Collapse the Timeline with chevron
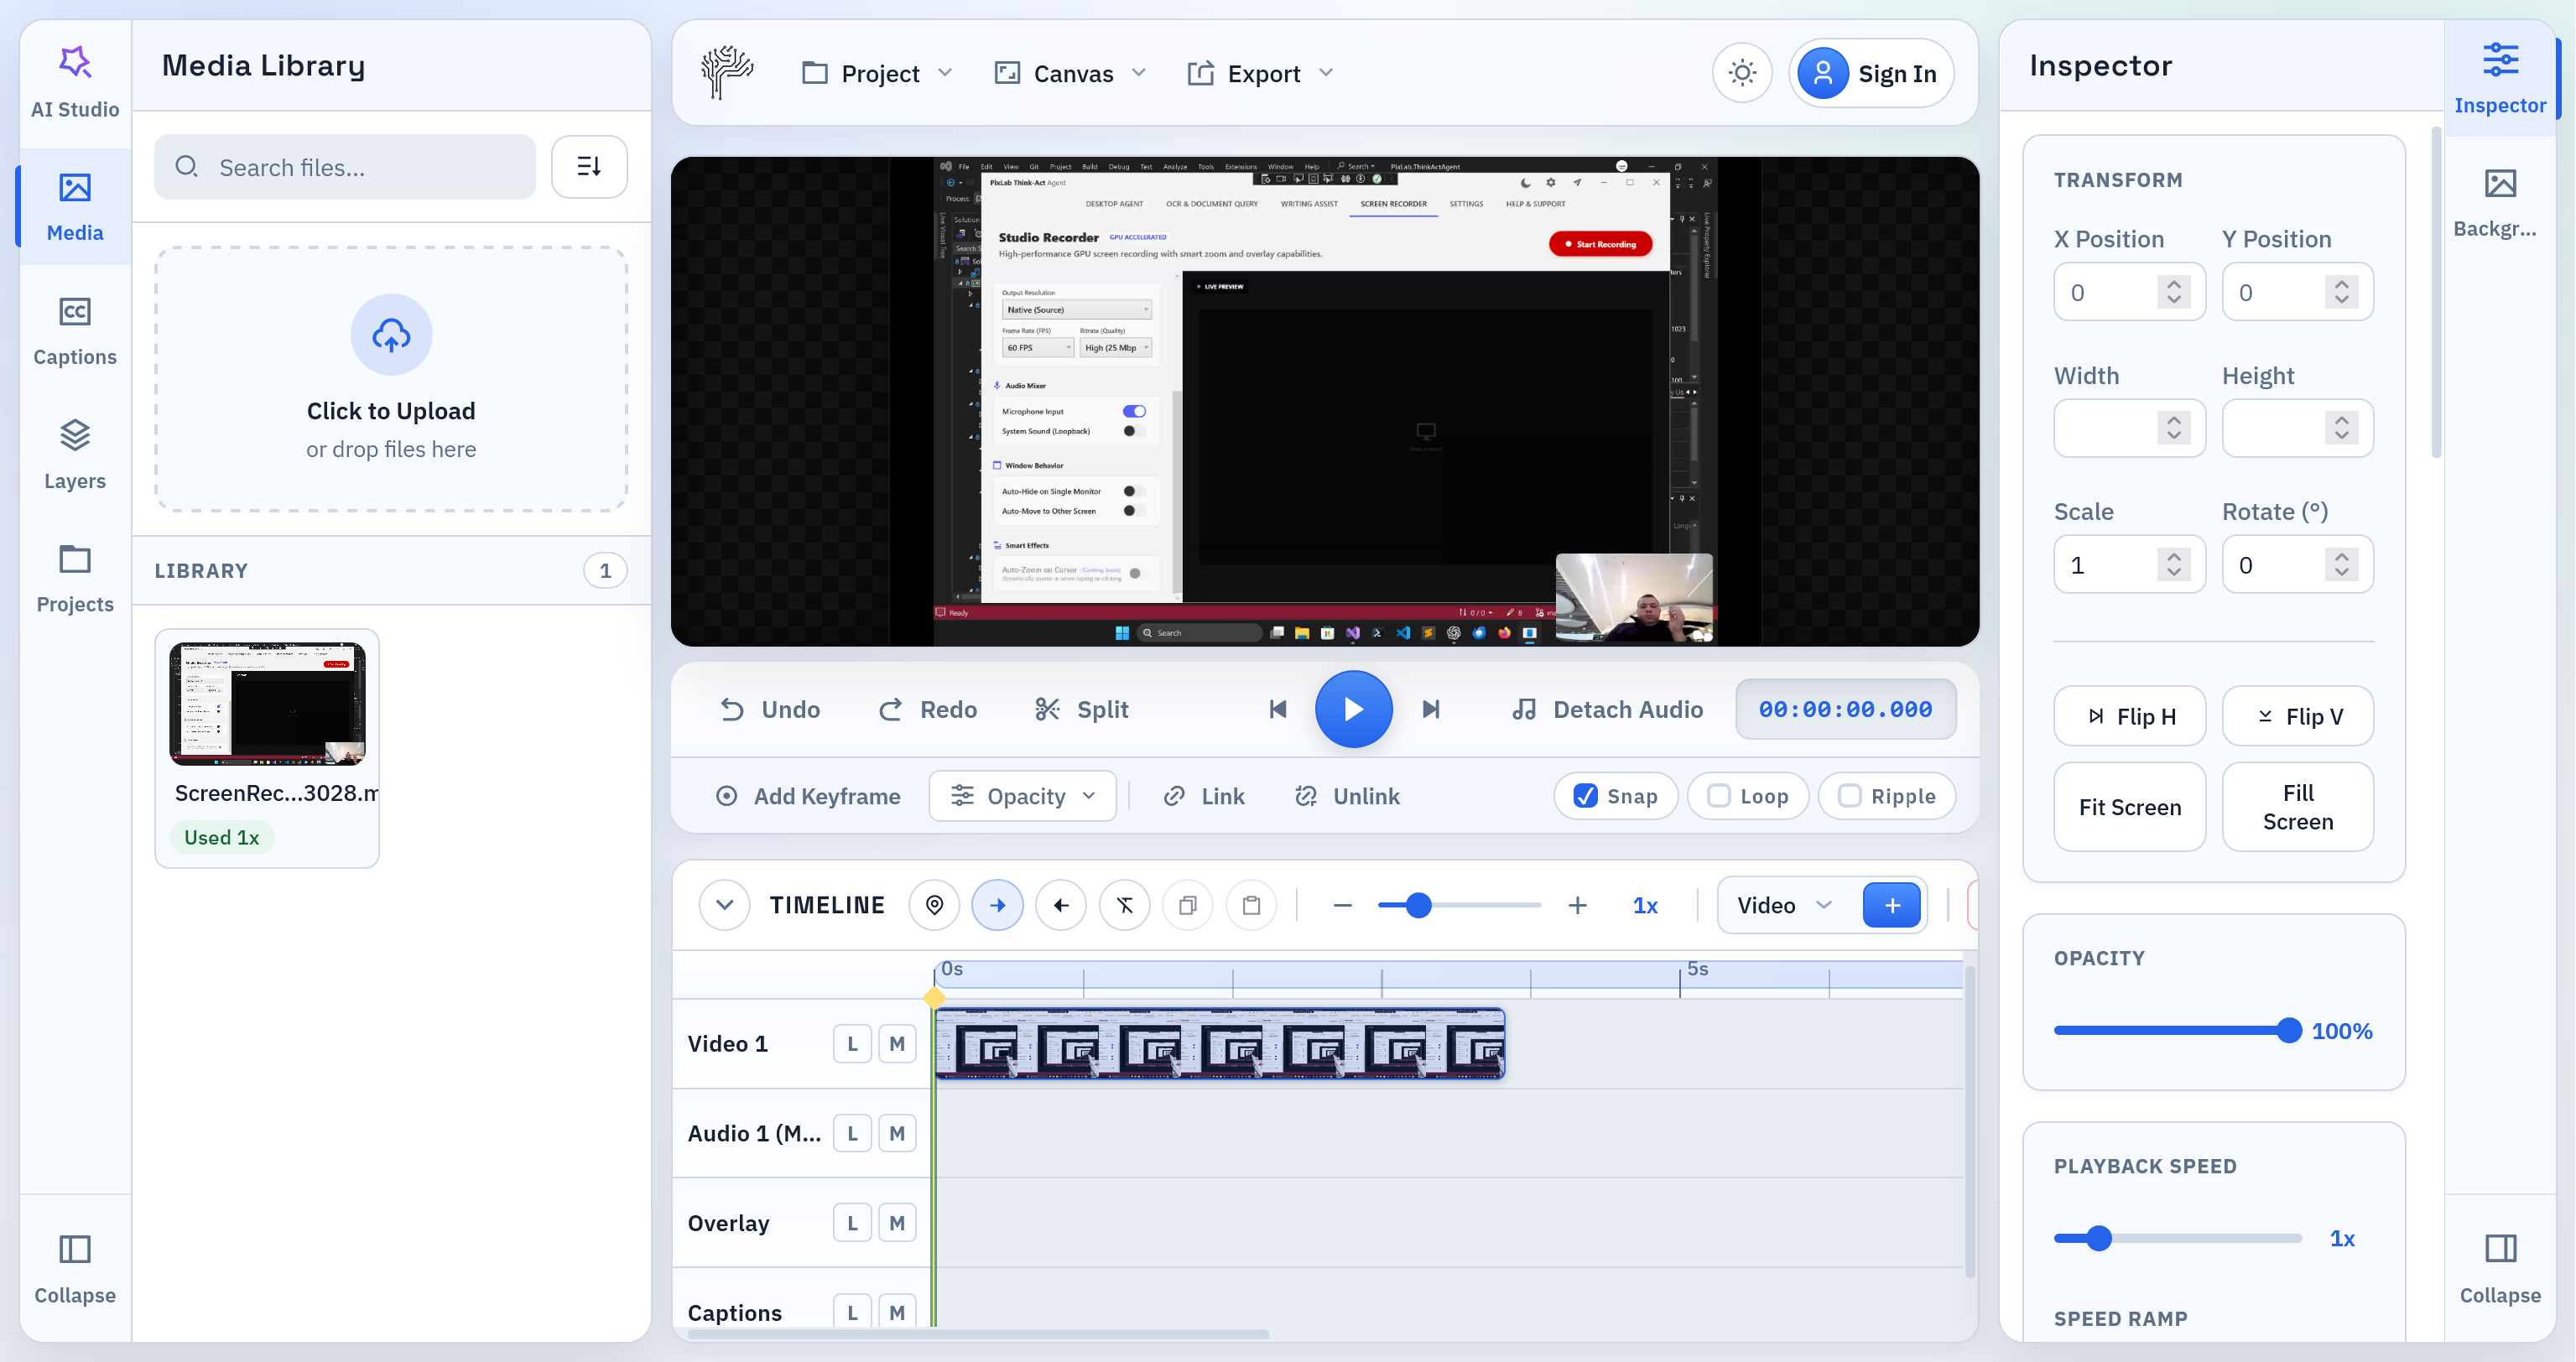 tap(725, 905)
